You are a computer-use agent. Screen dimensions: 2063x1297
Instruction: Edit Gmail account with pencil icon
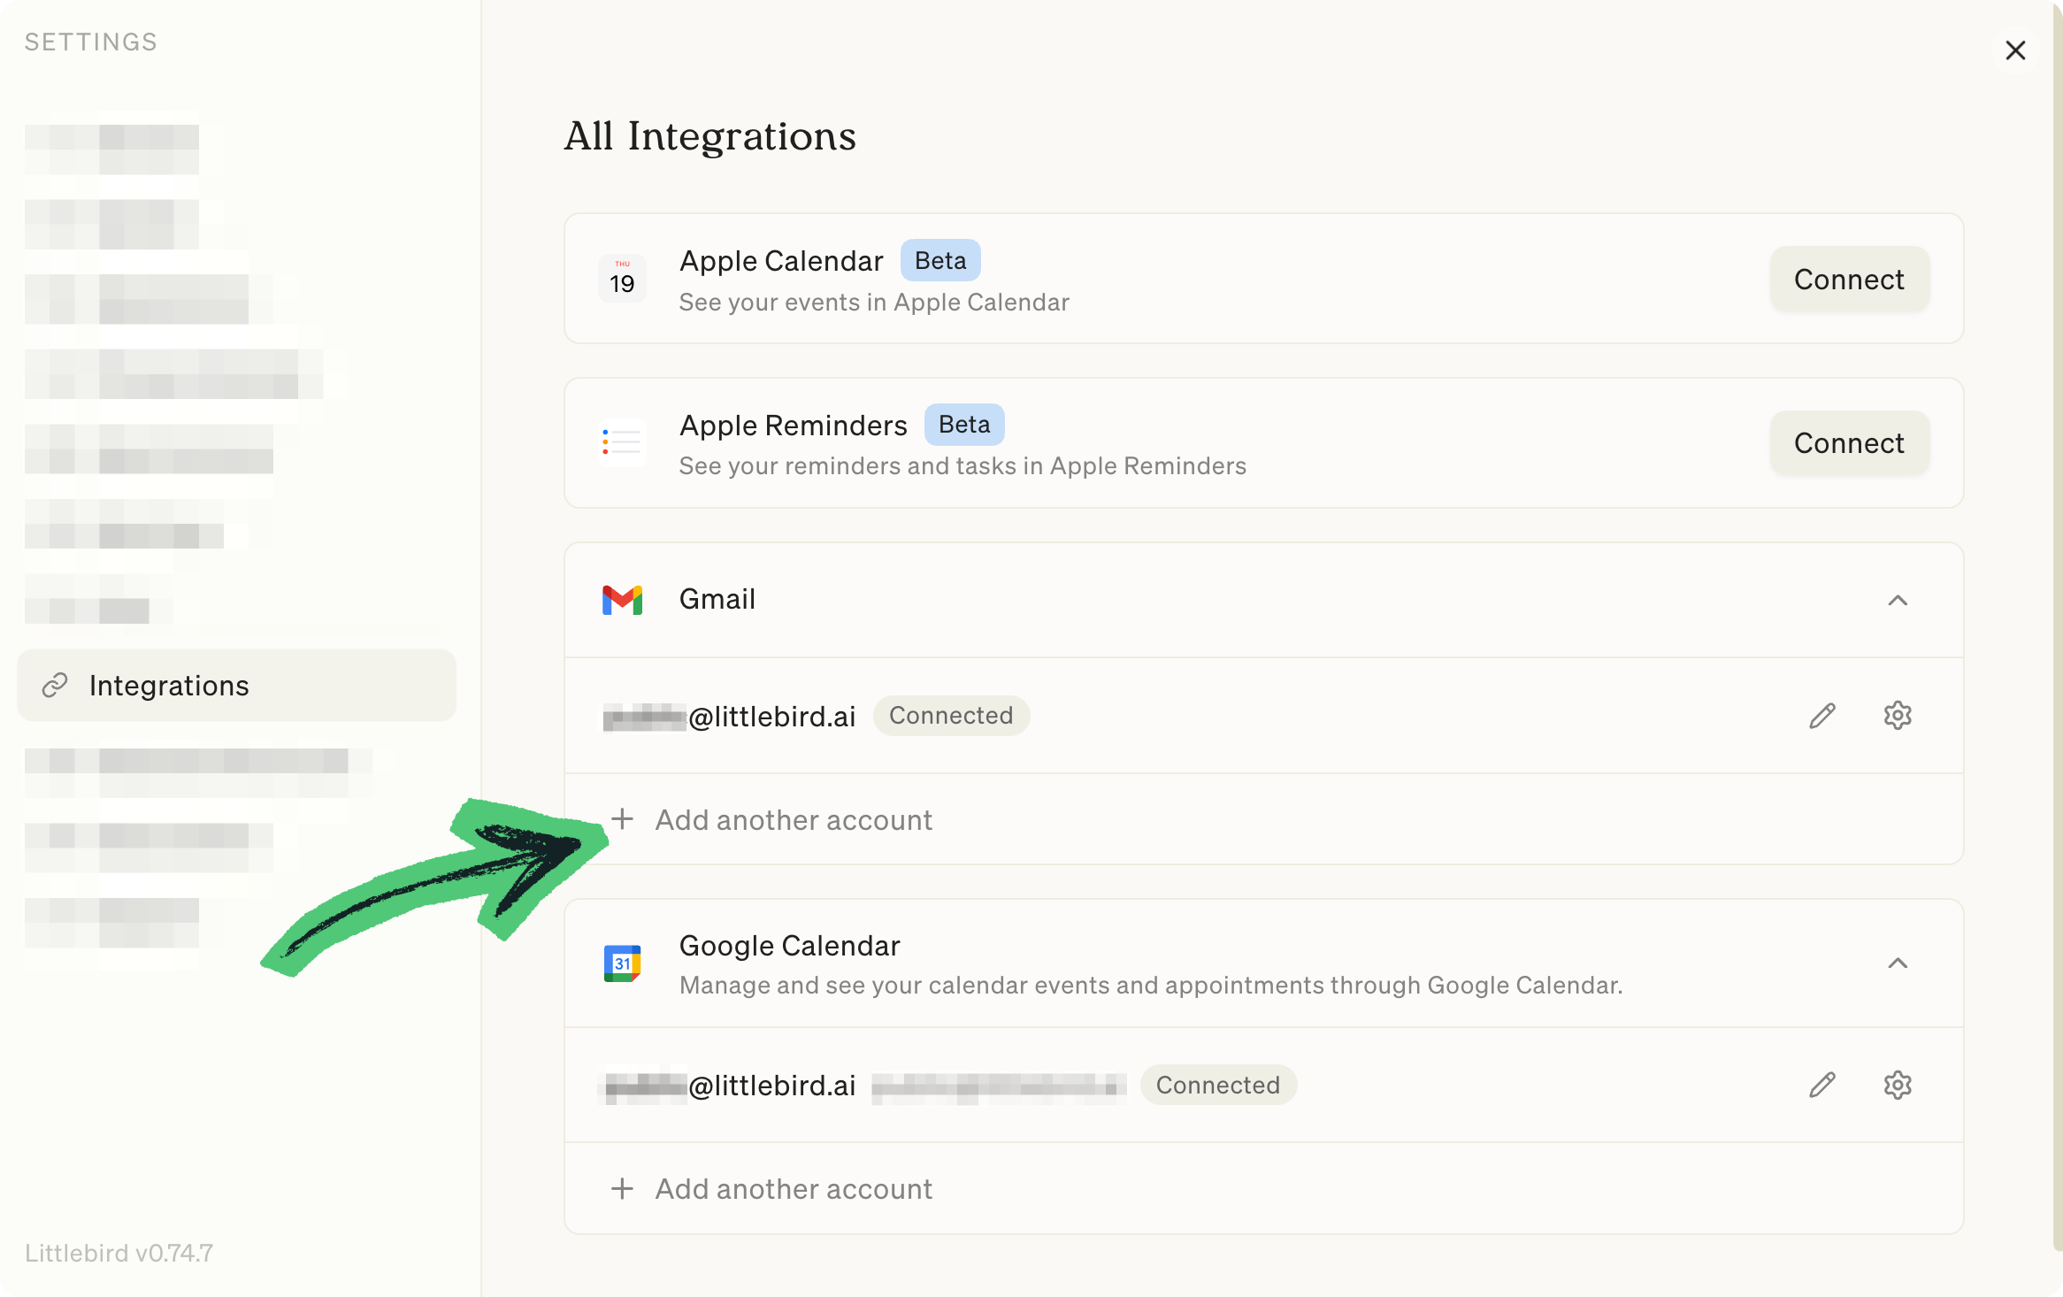1821,716
